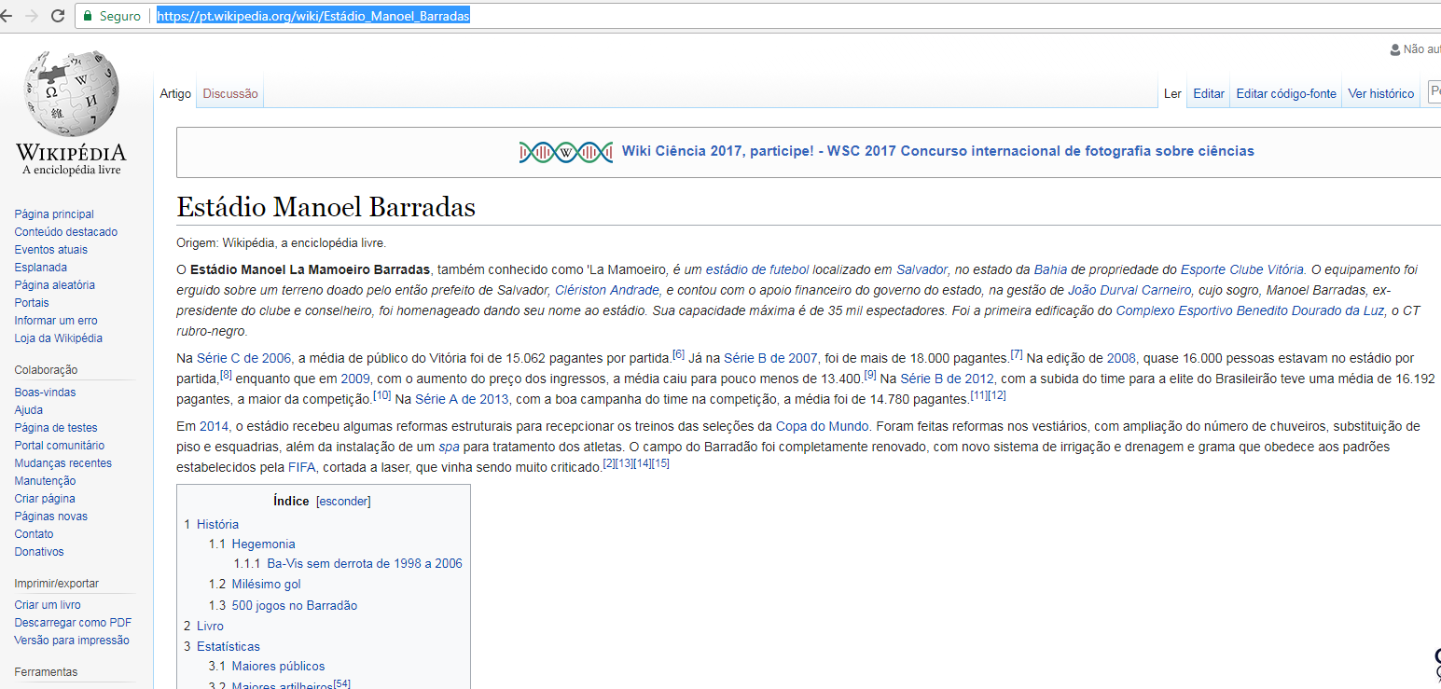Click footnote reference [6]
Viewport: 1441px width, 689px height.
(678, 354)
